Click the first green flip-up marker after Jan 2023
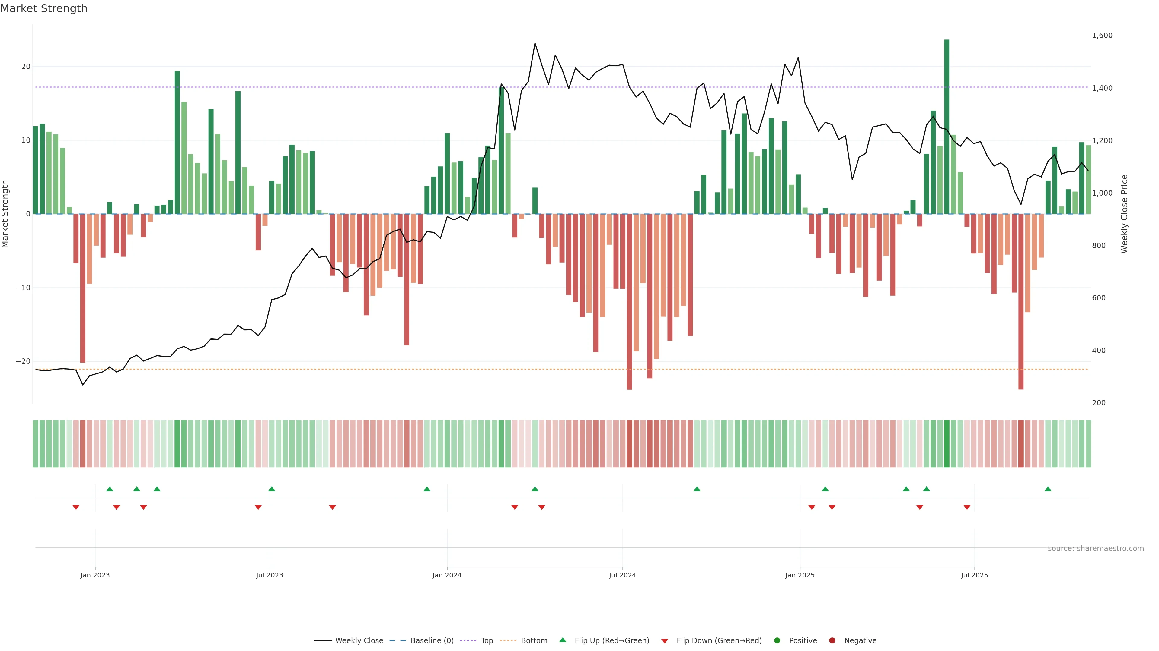Screen dimensions: 1159x651 (109, 489)
